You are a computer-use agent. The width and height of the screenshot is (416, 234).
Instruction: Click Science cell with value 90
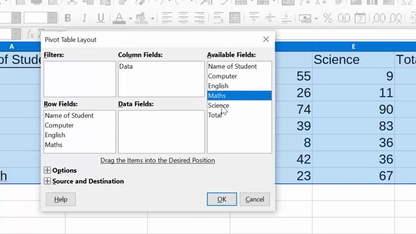click(354, 109)
